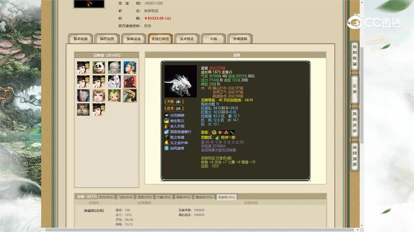414x232 pixels.
Task: Click the 天赋·2阶 badge
Action: (x=174, y=101)
